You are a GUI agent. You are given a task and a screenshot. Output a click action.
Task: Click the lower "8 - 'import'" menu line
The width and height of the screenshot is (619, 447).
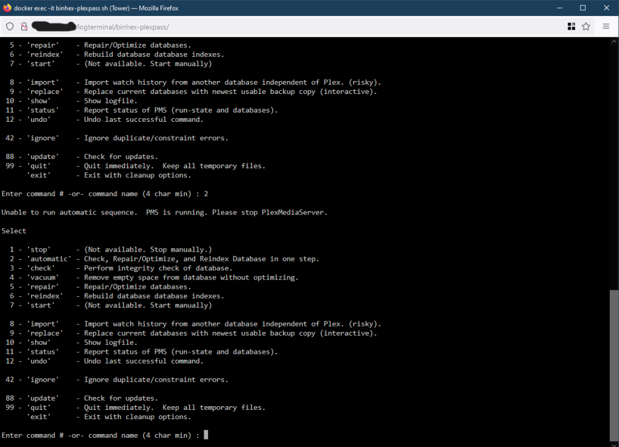pyautogui.click(x=196, y=324)
